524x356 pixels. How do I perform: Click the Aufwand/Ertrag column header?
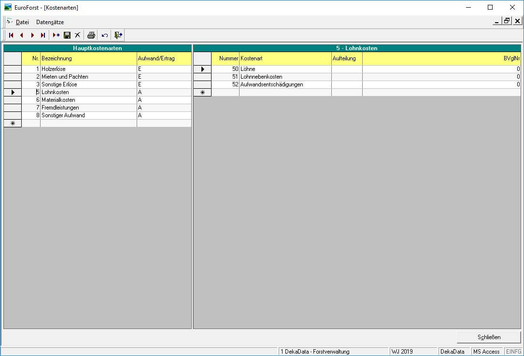(164, 58)
